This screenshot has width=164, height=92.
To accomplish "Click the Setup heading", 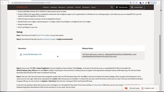I will point(19,32).
